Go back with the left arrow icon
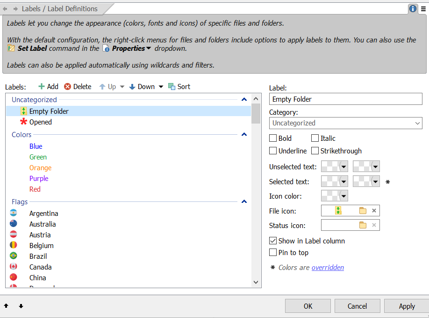The width and height of the screenshot is (429, 318). pyautogui.click(x=5, y=9)
